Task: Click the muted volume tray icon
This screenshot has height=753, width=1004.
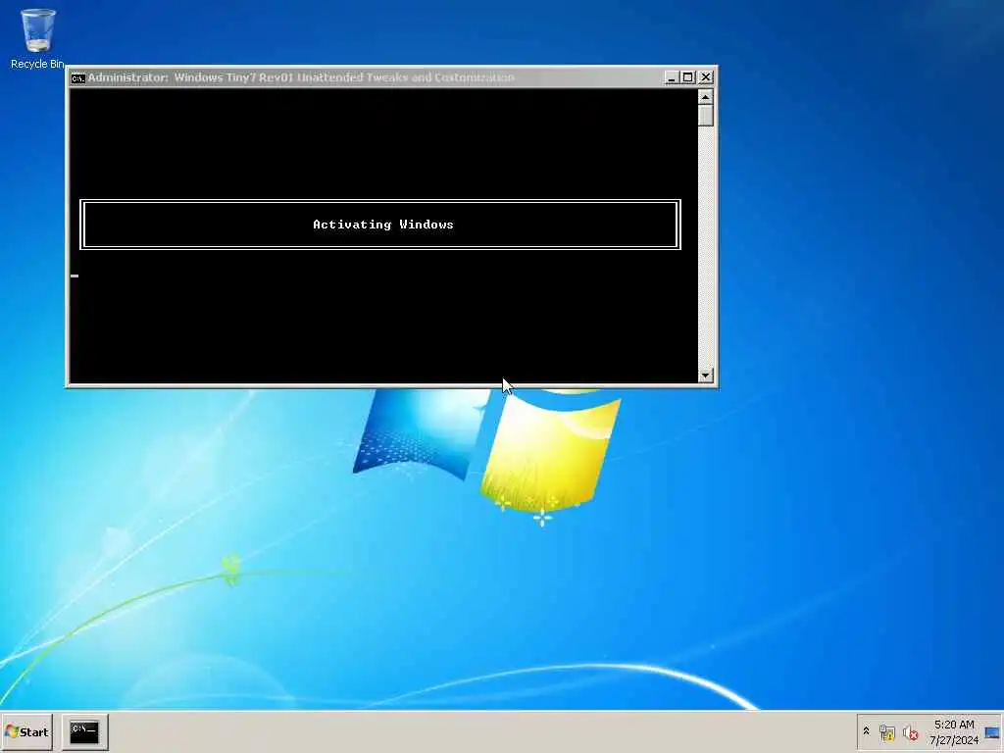Action: [x=910, y=732]
